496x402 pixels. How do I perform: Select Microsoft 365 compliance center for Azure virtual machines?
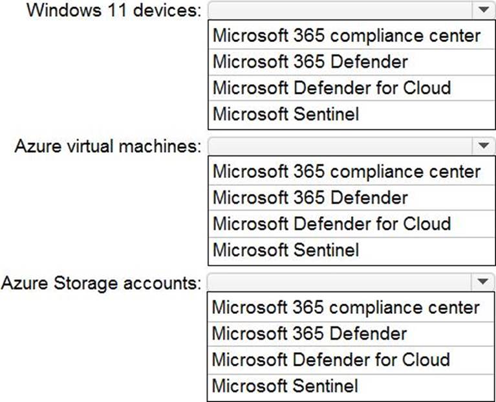coord(347,171)
